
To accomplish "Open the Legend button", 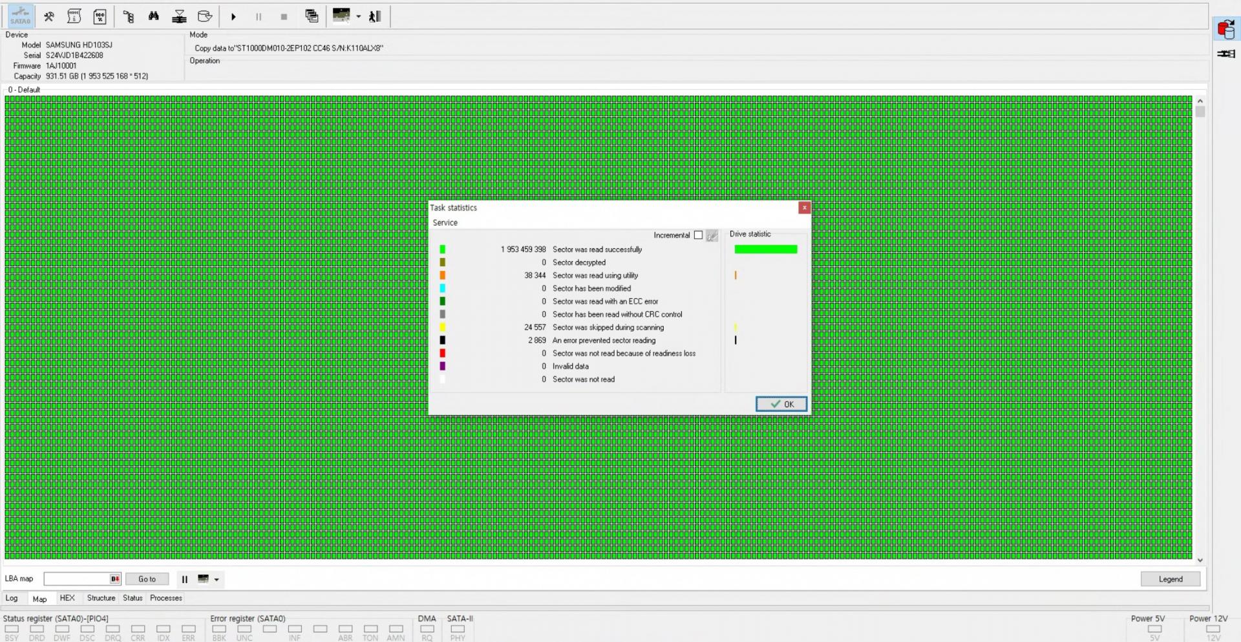I will pos(1171,579).
